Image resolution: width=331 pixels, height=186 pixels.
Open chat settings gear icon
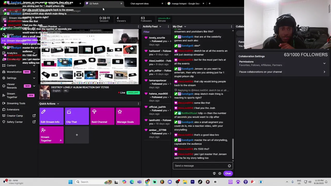coord(220,174)
